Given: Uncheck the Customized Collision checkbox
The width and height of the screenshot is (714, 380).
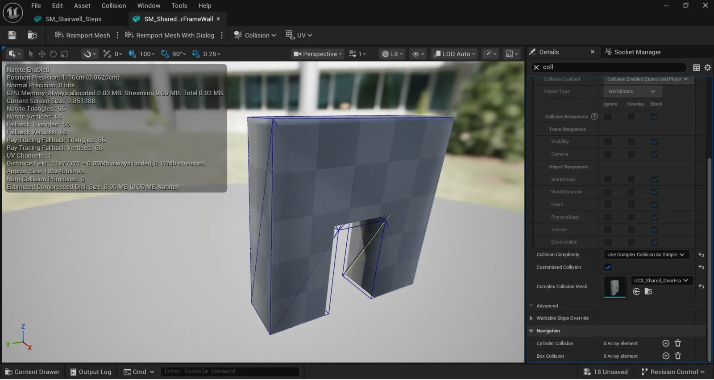Looking at the screenshot, I should tap(608, 267).
